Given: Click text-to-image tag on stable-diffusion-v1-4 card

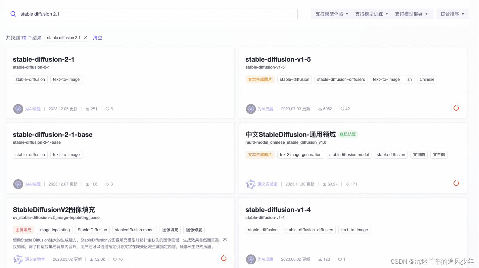Looking at the screenshot, I should click(355, 230).
